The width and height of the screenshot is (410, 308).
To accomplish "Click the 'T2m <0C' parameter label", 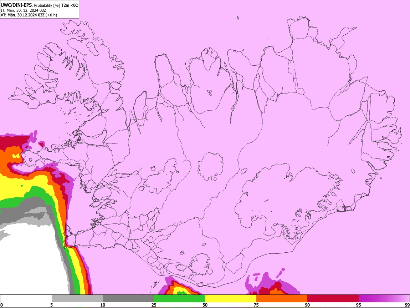I will coord(70,5).
